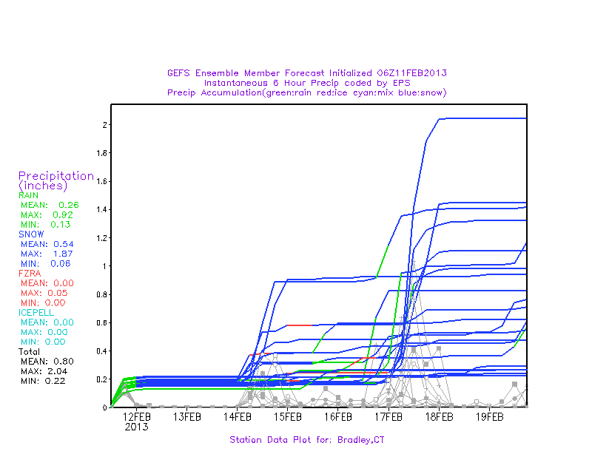Select the cyan ICEPELL legend heading
The image size is (592, 457).
(x=36, y=313)
